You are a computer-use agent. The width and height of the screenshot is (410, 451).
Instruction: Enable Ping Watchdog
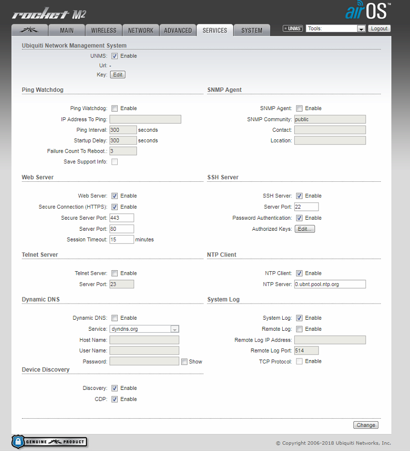pyautogui.click(x=115, y=109)
